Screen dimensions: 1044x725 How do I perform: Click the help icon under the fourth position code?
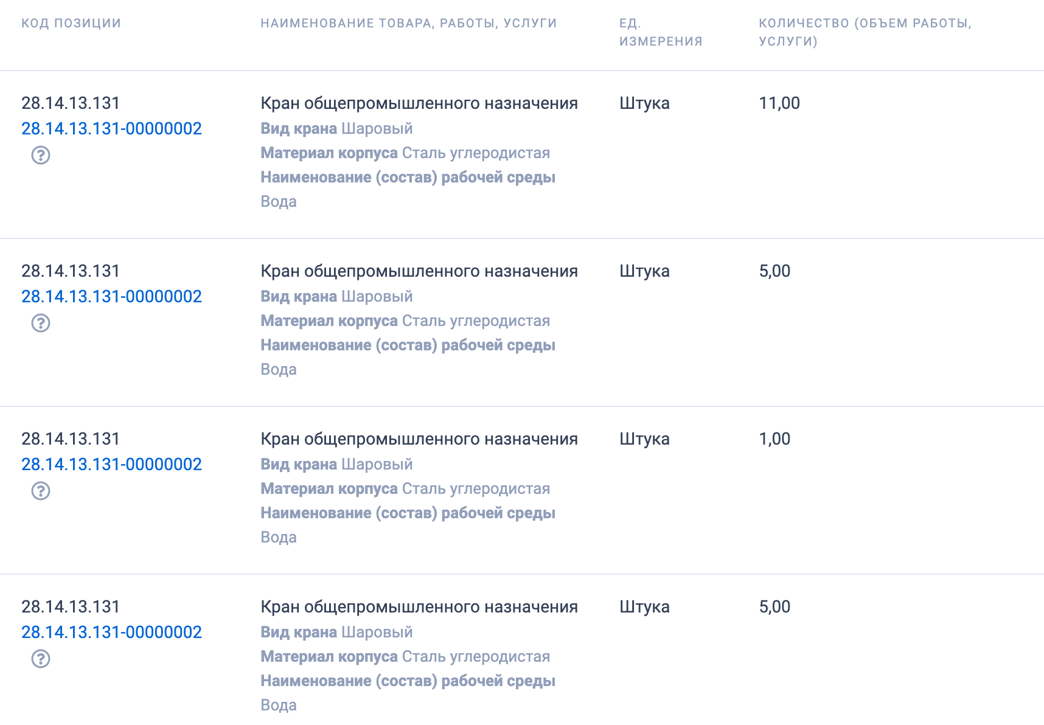(41, 659)
